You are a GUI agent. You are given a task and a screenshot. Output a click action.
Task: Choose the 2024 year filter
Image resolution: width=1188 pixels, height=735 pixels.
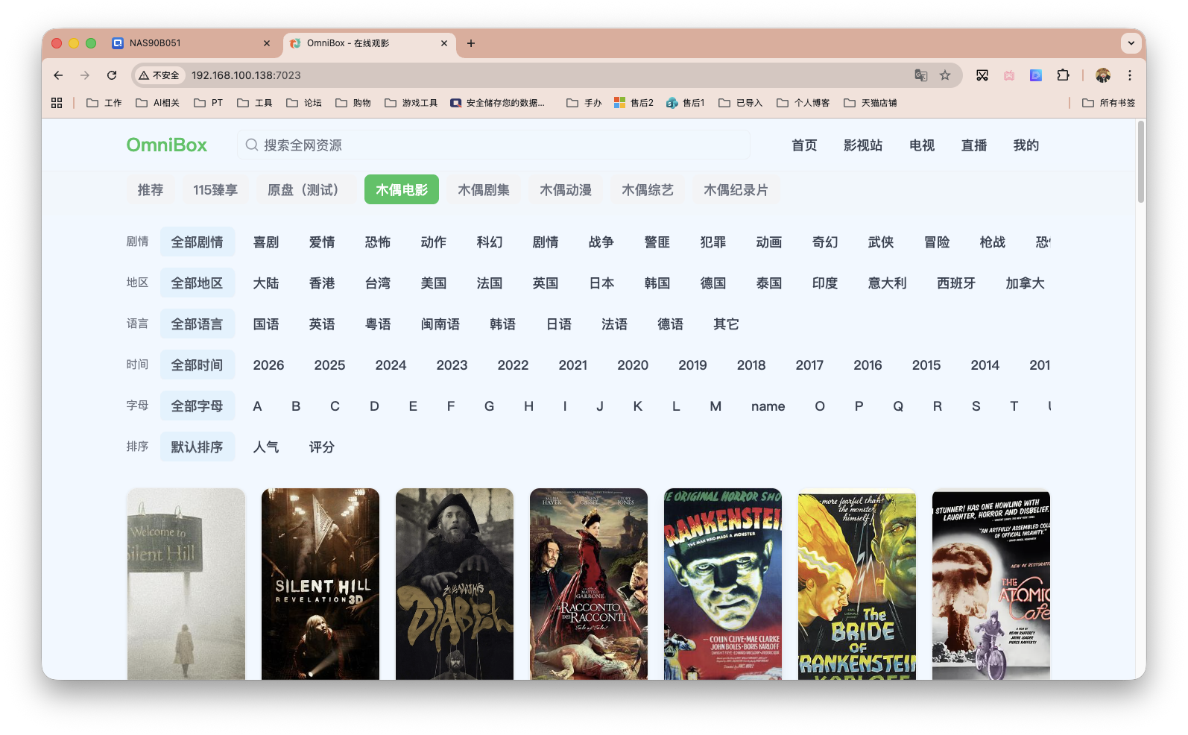391,365
